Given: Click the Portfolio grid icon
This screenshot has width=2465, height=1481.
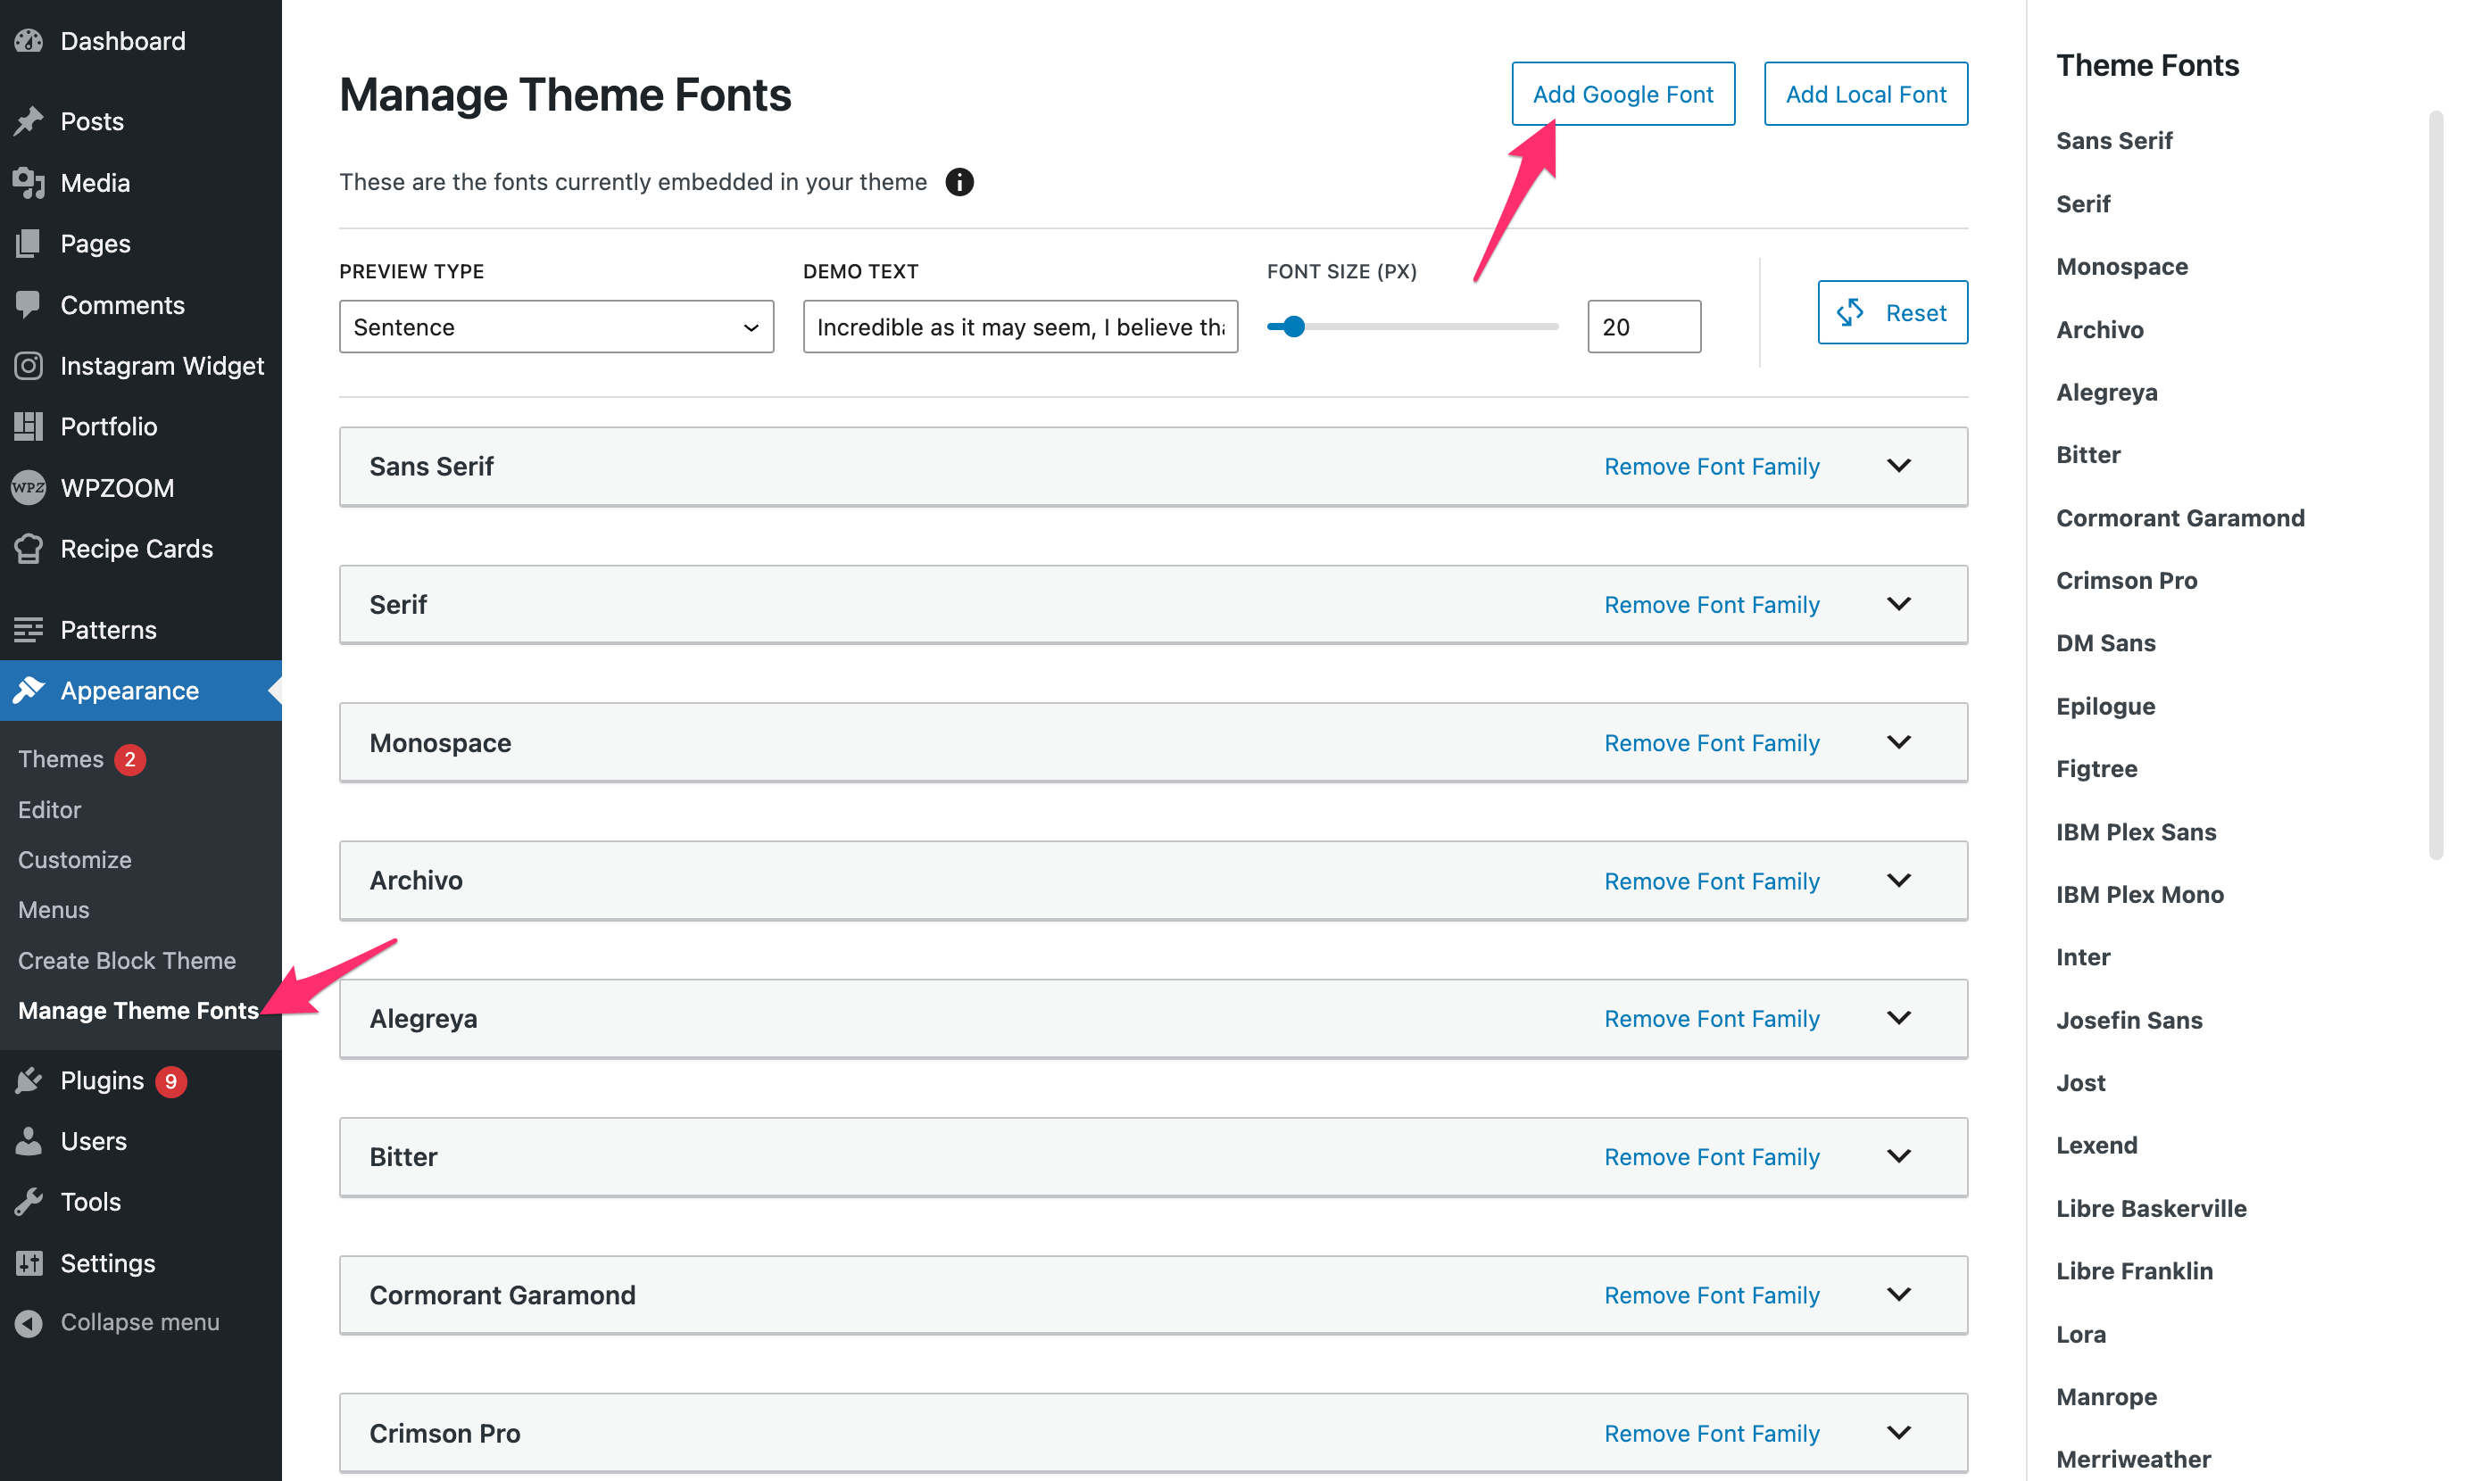Looking at the screenshot, I should point(29,426).
